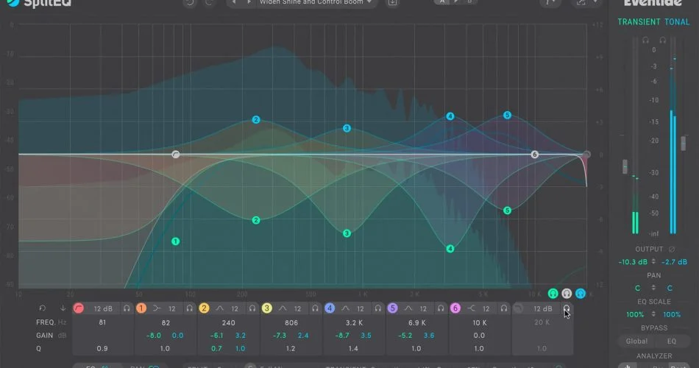699x368 pixels.
Task: Click band 4 frequency value 3.2 K
Action: (354, 322)
